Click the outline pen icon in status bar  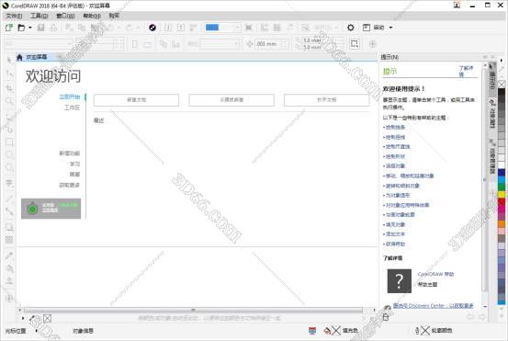(x=417, y=331)
